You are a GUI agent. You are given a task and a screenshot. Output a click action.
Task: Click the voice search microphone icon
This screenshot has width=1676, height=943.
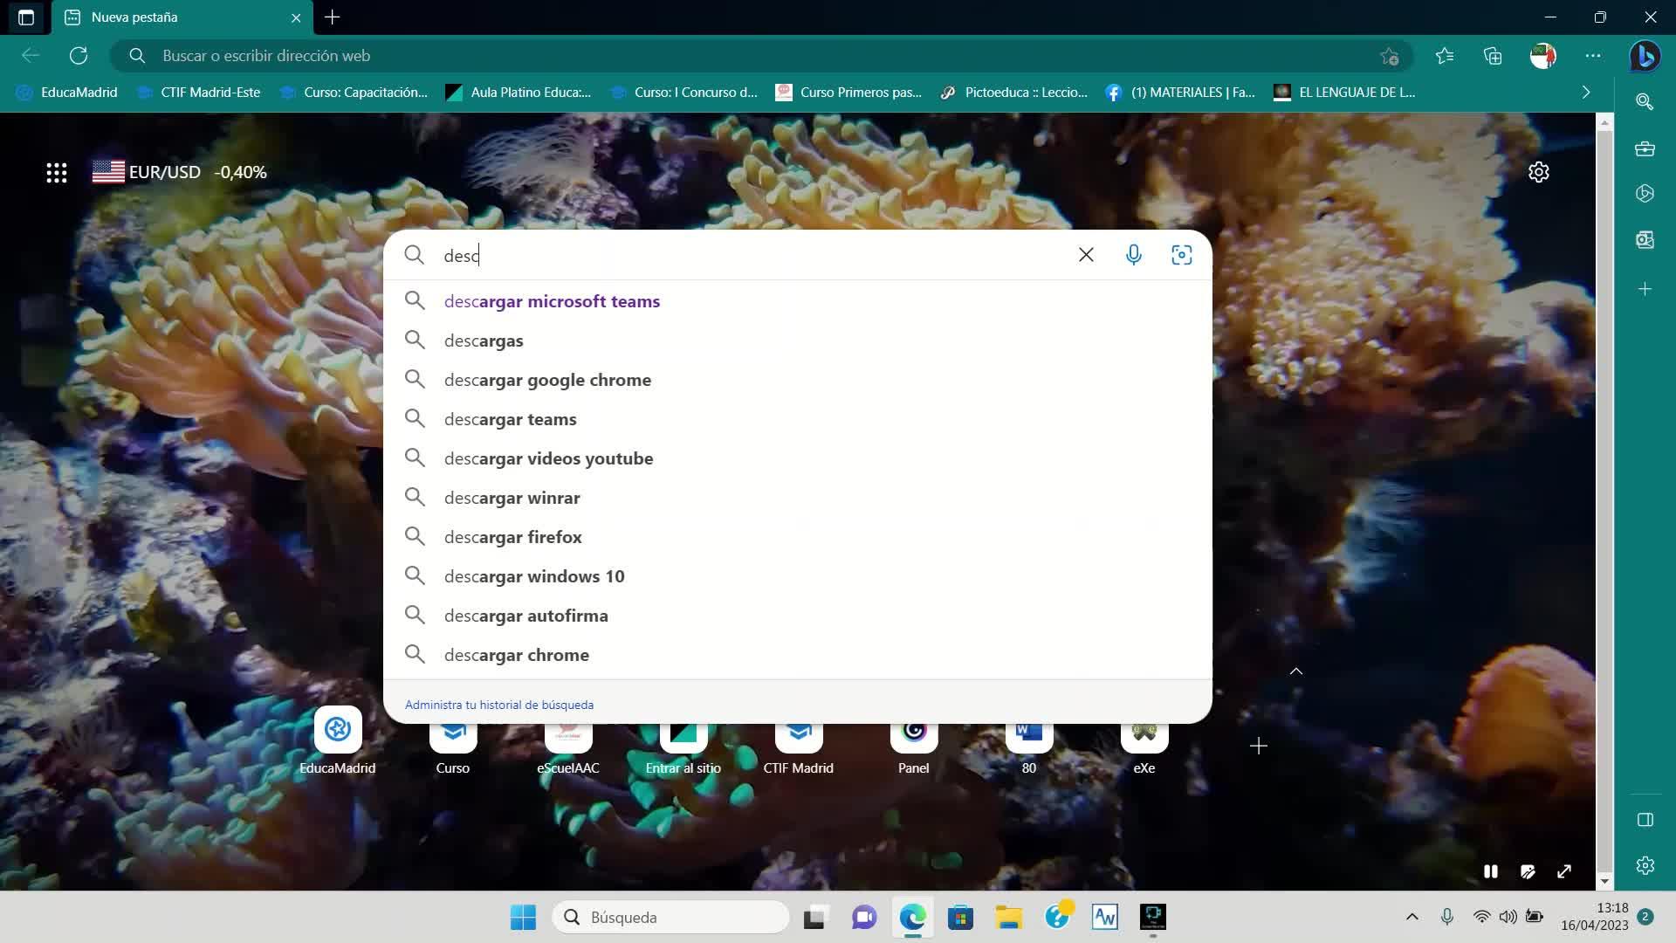click(x=1133, y=255)
